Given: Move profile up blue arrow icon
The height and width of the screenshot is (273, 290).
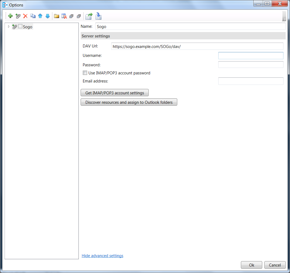Looking at the screenshot, I should click(x=40, y=16).
